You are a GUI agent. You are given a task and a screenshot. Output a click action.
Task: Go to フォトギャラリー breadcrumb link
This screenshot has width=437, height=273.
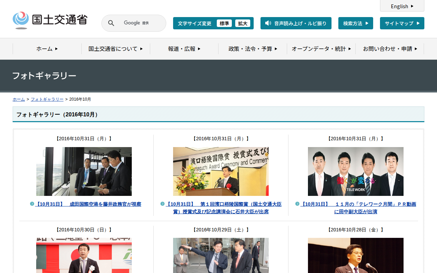coord(47,99)
